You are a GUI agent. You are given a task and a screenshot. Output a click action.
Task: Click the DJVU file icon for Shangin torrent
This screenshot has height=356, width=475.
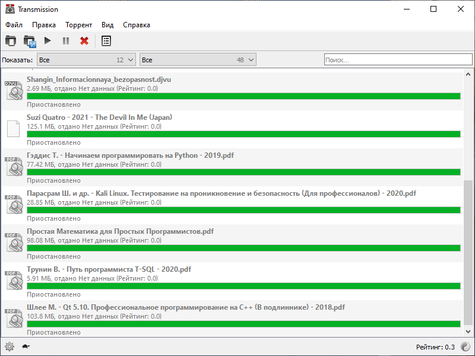pos(14,90)
